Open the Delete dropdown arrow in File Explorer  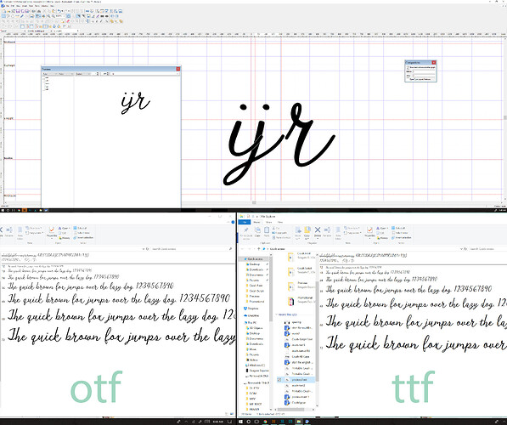tap(318, 239)
